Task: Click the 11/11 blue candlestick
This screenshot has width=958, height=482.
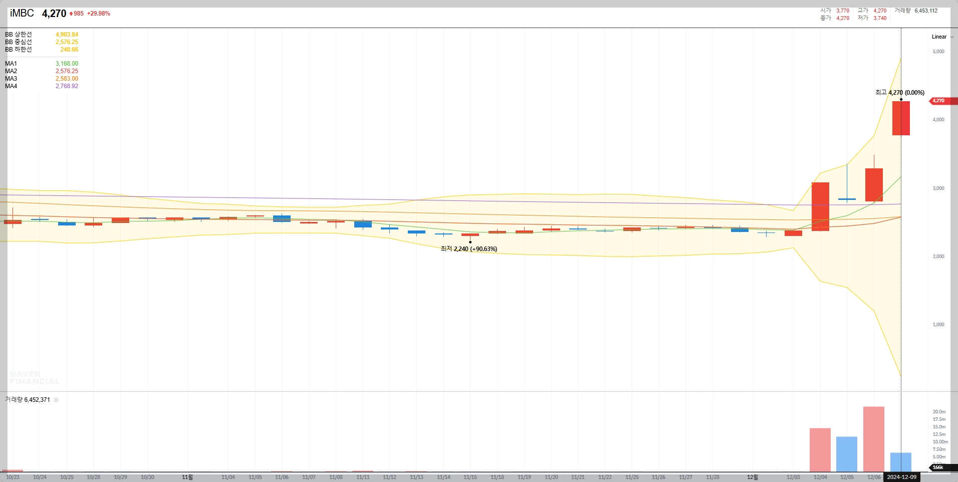Action: click(x=363, y=224)
